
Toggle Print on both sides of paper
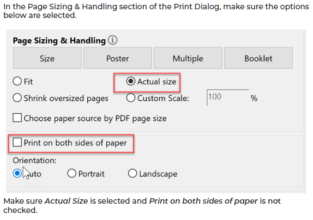[17, 143]
